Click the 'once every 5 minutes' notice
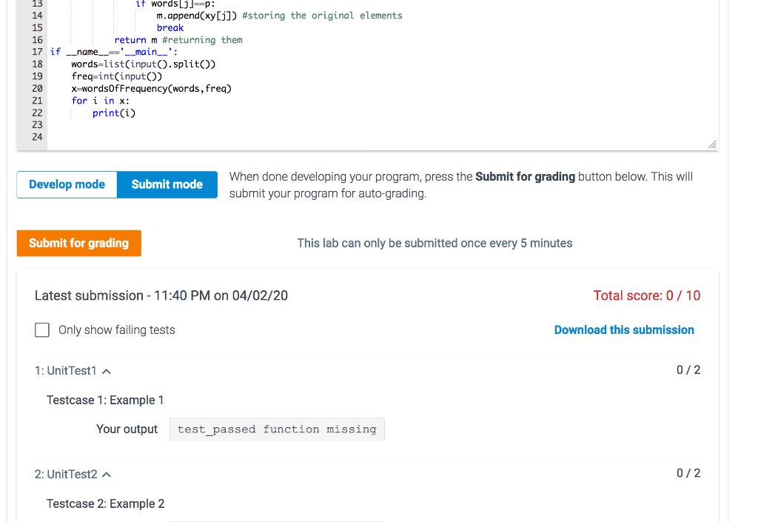Screen dimensions: 758x522 435,243
